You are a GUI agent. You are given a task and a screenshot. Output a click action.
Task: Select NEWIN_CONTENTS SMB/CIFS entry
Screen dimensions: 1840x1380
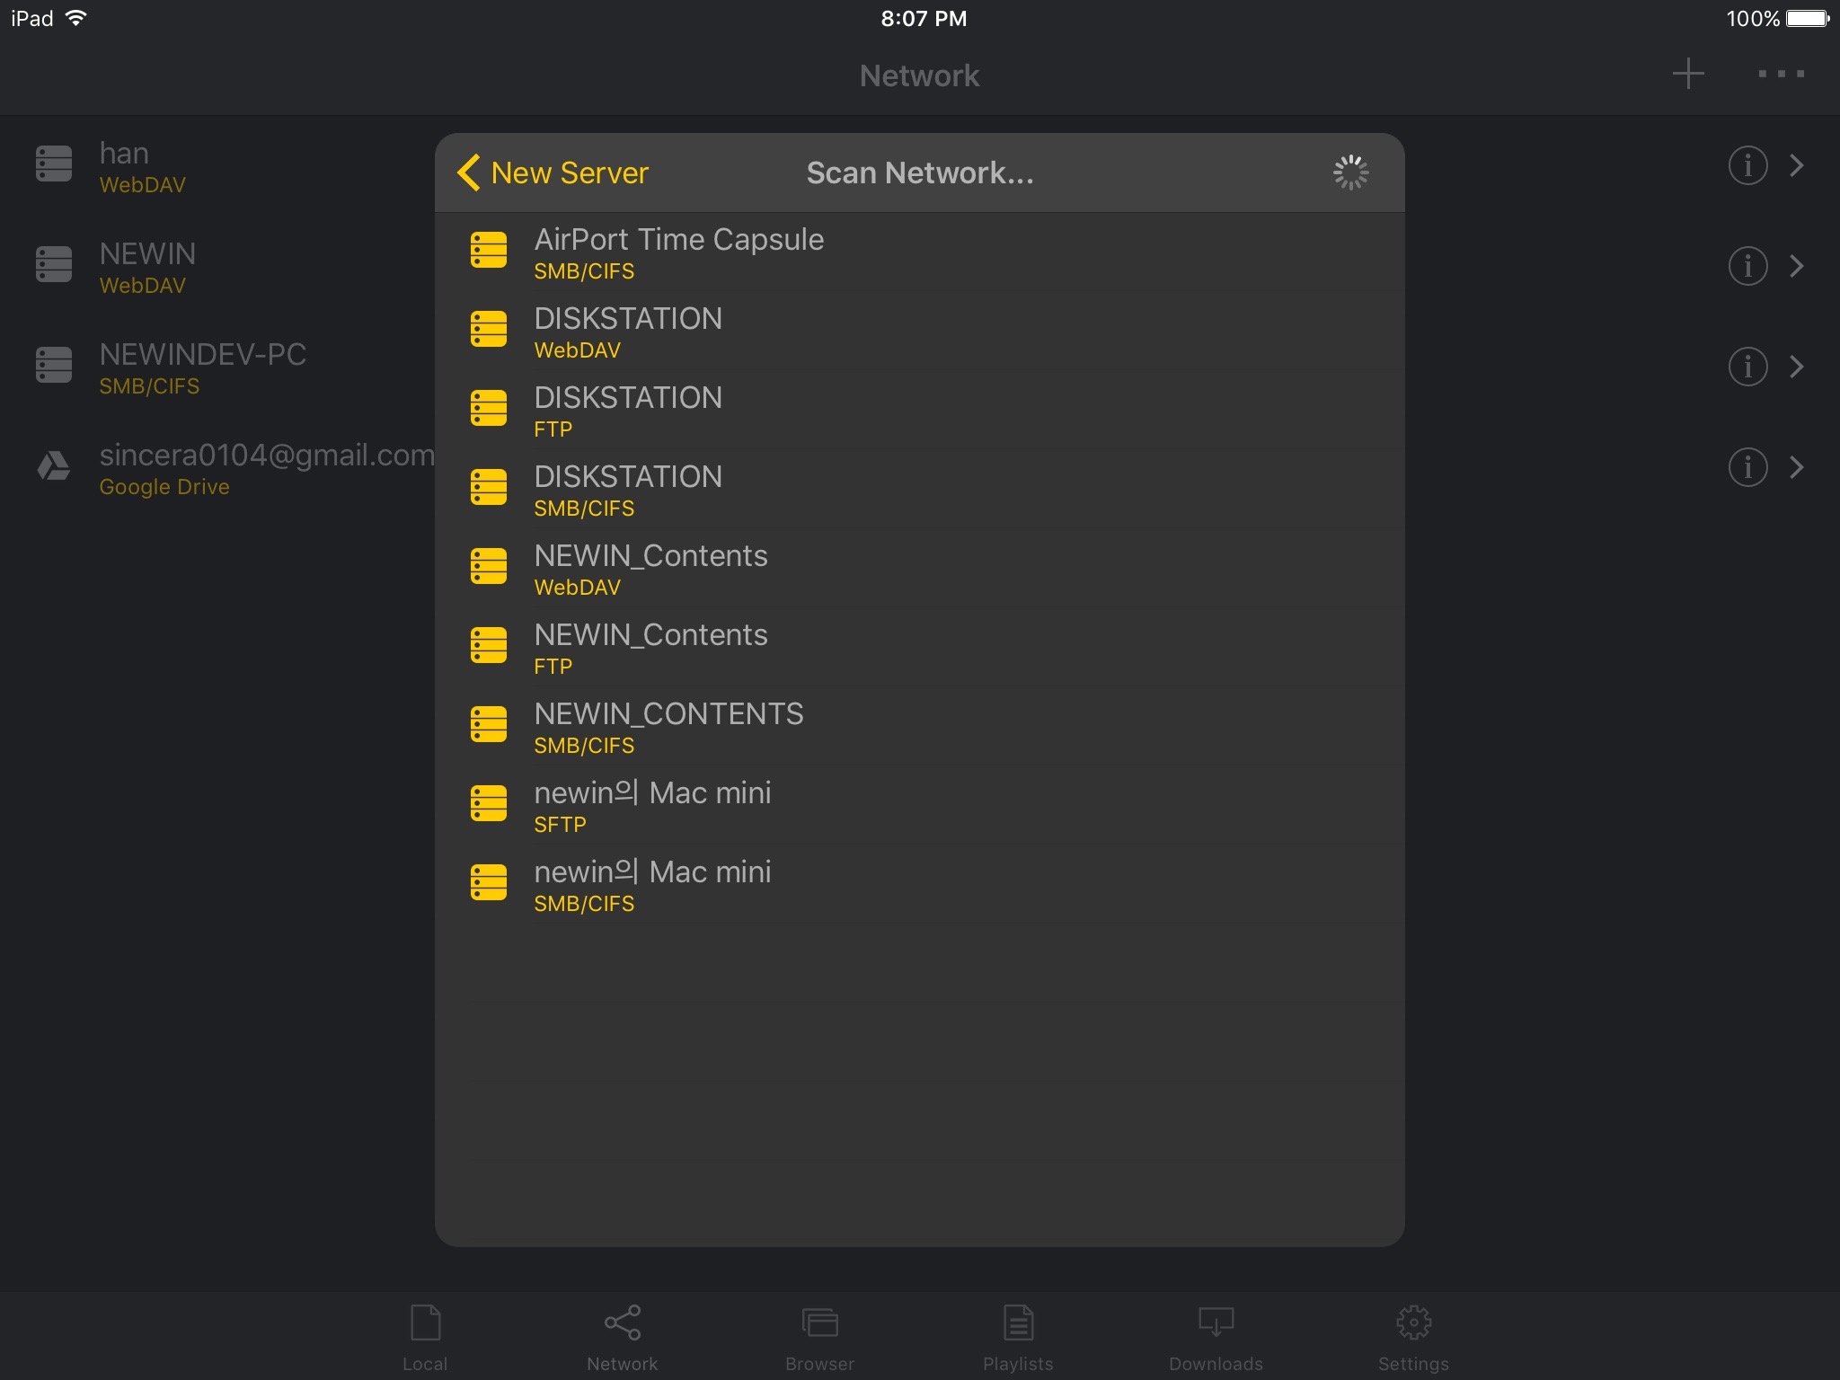click(919, 726)
